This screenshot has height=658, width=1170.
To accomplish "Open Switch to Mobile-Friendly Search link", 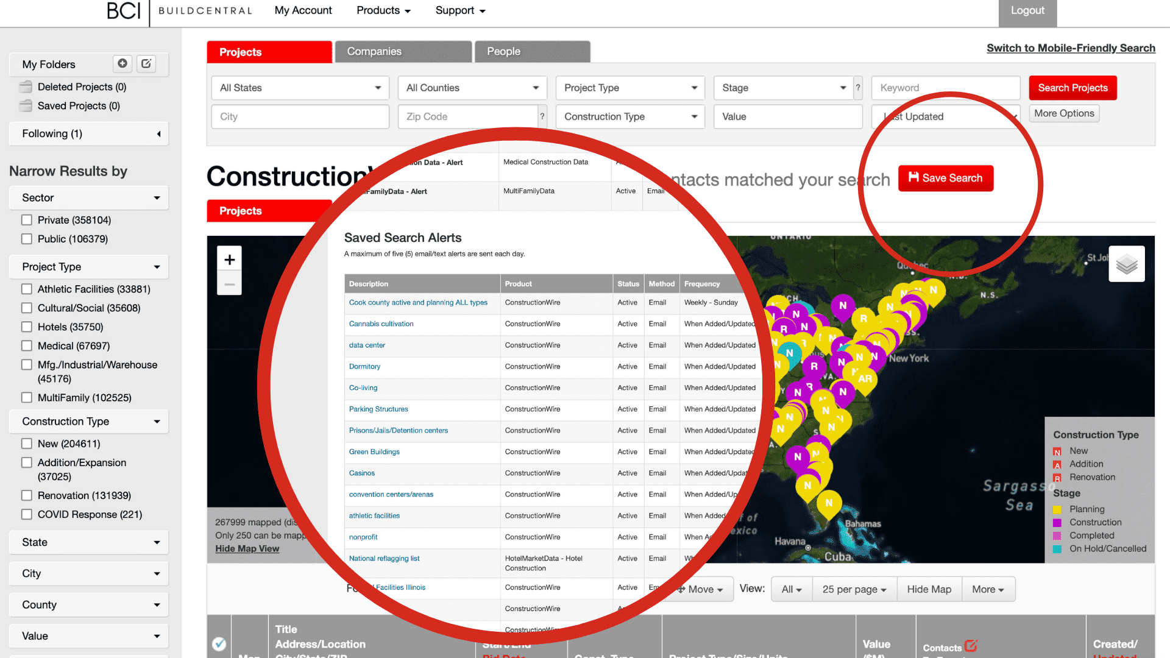I will pos(1071,48).
